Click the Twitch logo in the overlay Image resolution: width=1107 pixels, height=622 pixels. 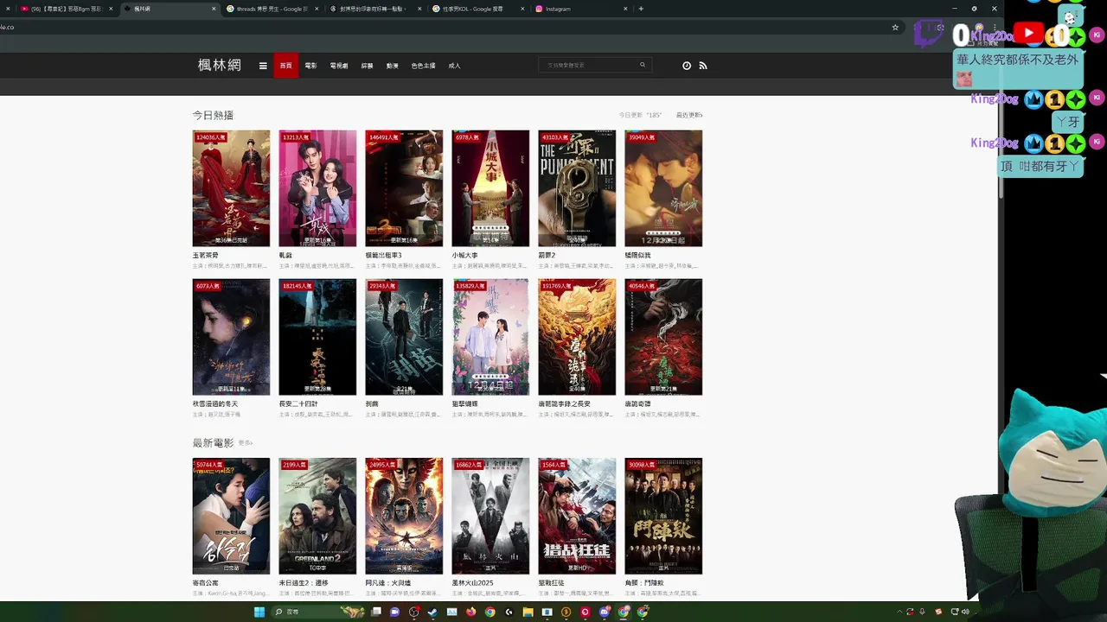[x=930, y=34]
